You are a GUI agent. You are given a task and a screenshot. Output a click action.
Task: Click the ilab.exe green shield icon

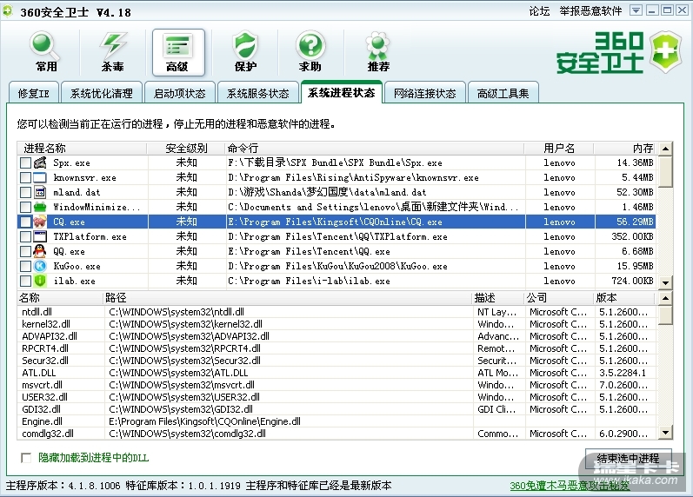point(40,281)
